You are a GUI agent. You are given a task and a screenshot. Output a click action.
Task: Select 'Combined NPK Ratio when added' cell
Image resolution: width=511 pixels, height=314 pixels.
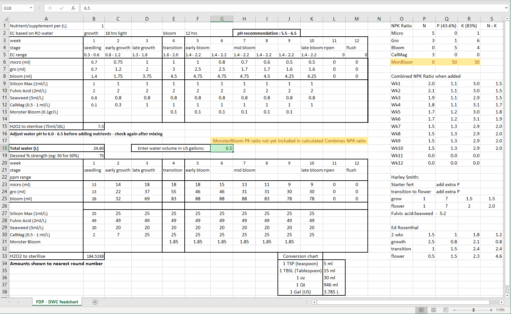point(426,76)
